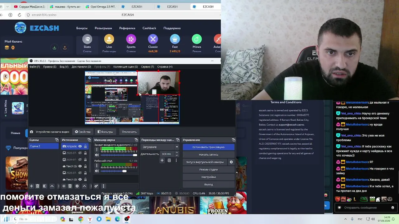Hide the last Текст (GDI) source
This screenshot has width=399, height=224.
(x=80, y=180)
